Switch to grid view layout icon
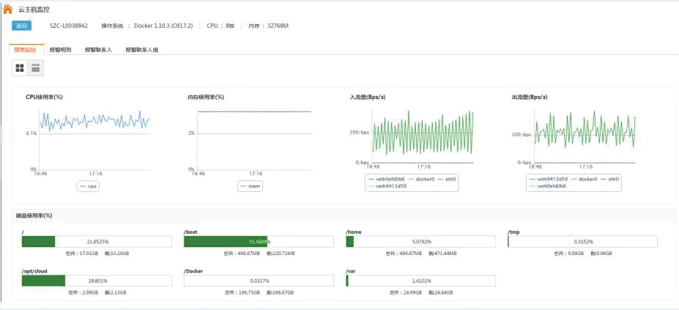The image size is (679, 310). 21,68
